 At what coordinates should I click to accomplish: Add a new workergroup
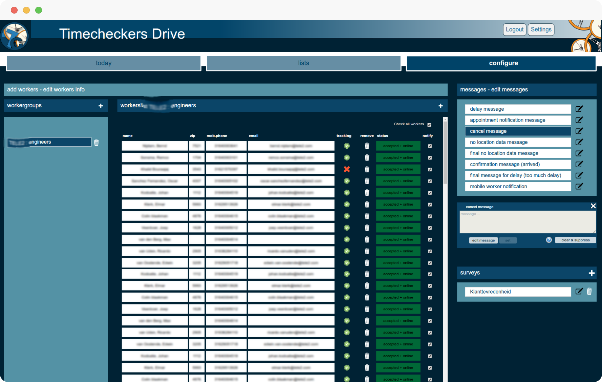(101, 106)
